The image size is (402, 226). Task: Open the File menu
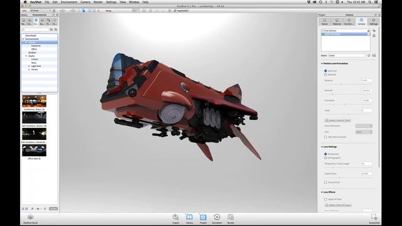[x=47, y=2]
